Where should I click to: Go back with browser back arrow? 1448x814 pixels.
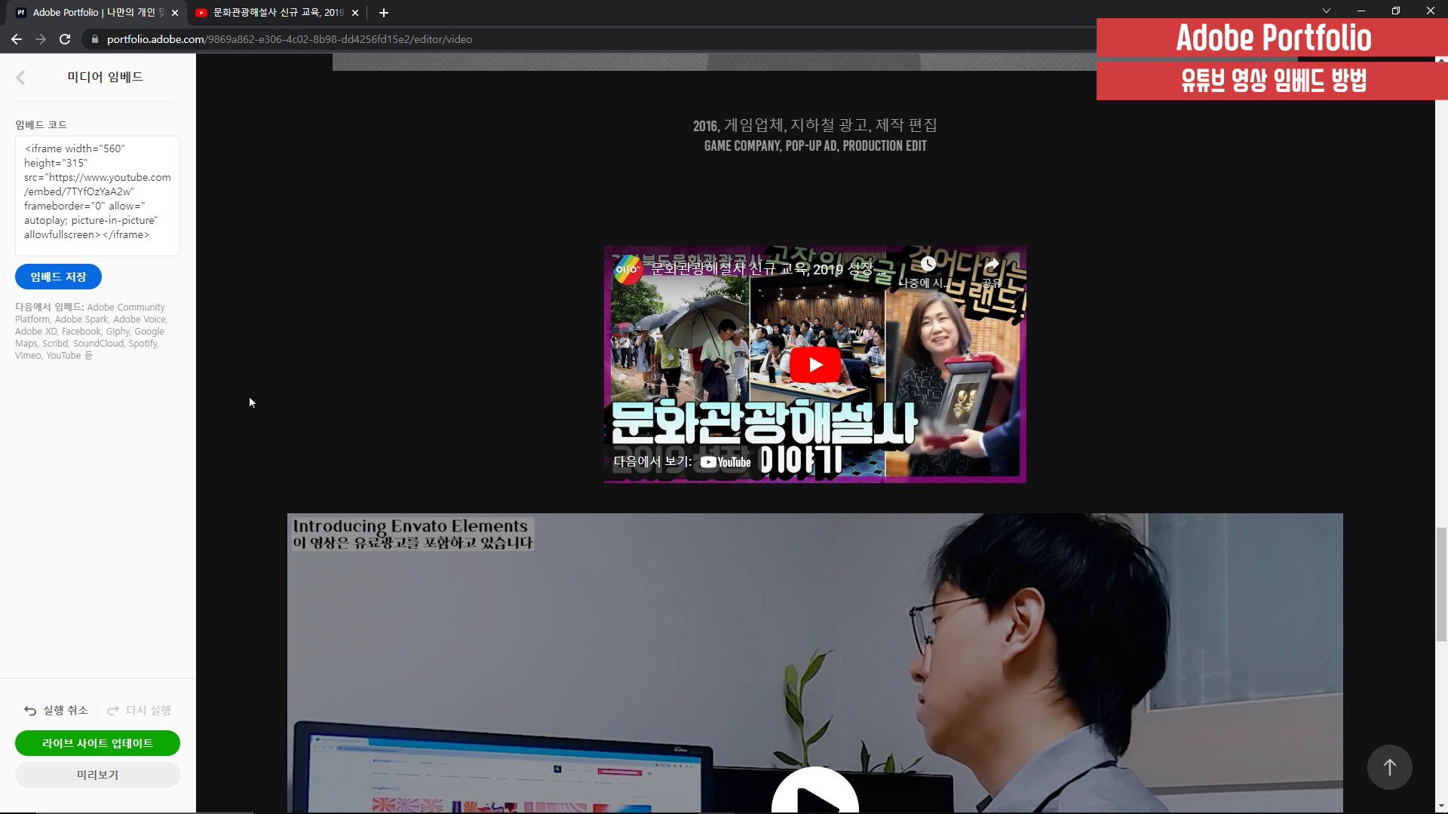tap(17, 39)
